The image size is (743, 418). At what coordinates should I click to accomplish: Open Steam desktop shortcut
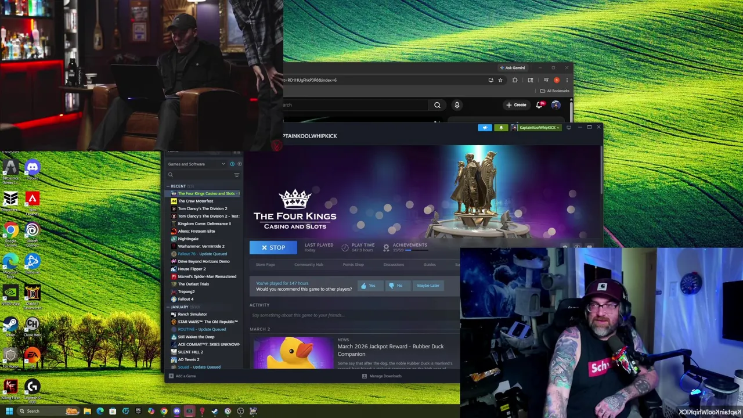tap(10, 327)
